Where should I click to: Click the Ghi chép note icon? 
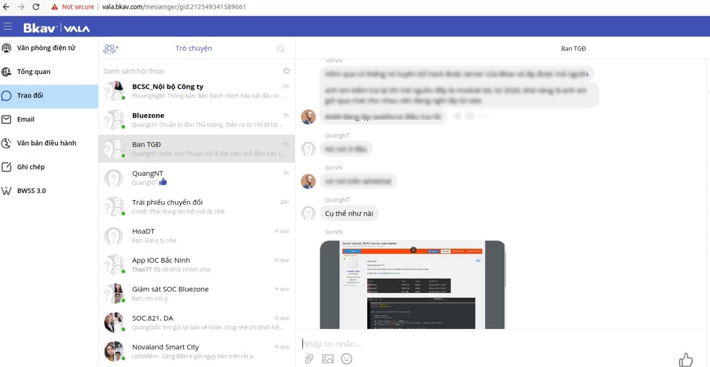point(6,167)
